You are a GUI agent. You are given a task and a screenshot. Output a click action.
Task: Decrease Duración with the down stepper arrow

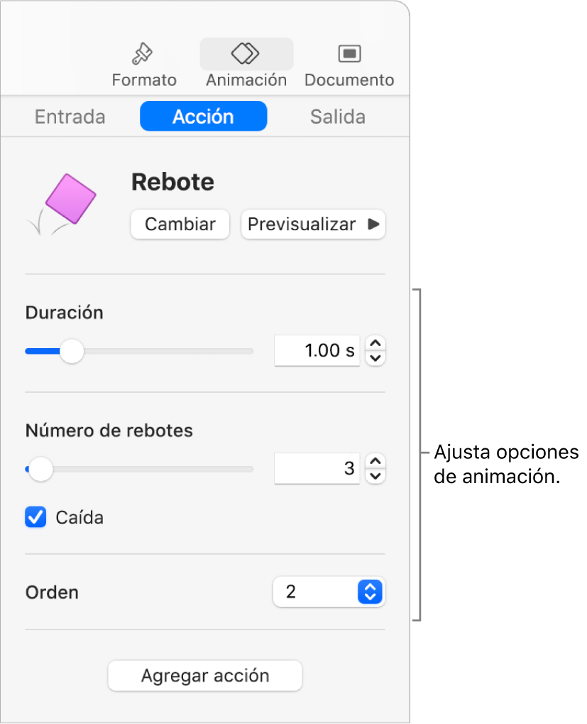tap(375, 358)
